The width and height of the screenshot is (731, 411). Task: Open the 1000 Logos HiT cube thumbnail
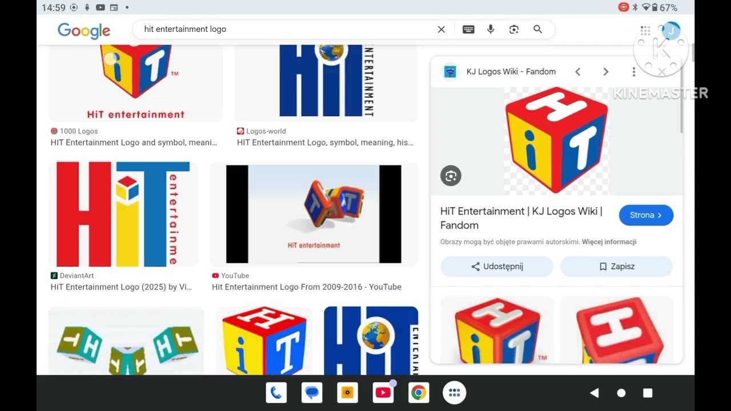tap(135, 83)
